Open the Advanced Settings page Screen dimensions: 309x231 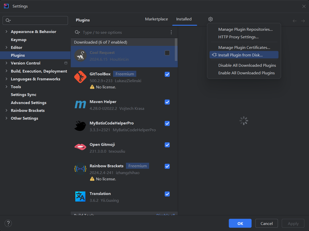coord(28,103)
